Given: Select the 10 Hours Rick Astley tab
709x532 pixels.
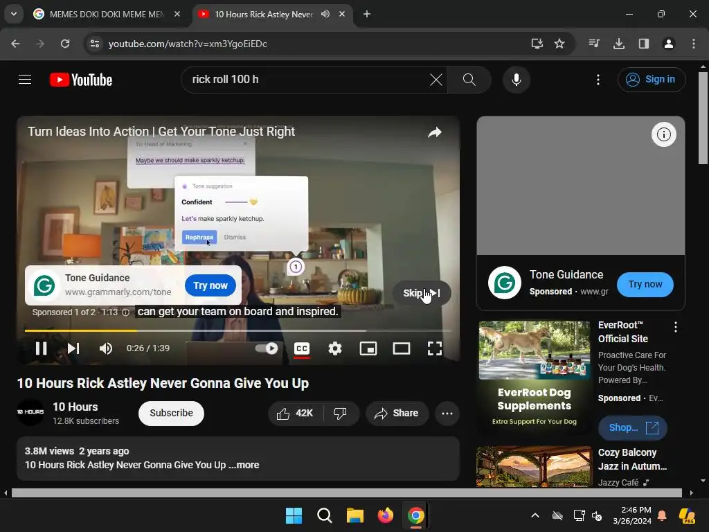Looking at the screenshot, I should 264,14.
